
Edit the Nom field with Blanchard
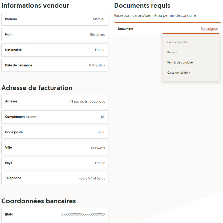pyautogui.click(x=55, y=34)
